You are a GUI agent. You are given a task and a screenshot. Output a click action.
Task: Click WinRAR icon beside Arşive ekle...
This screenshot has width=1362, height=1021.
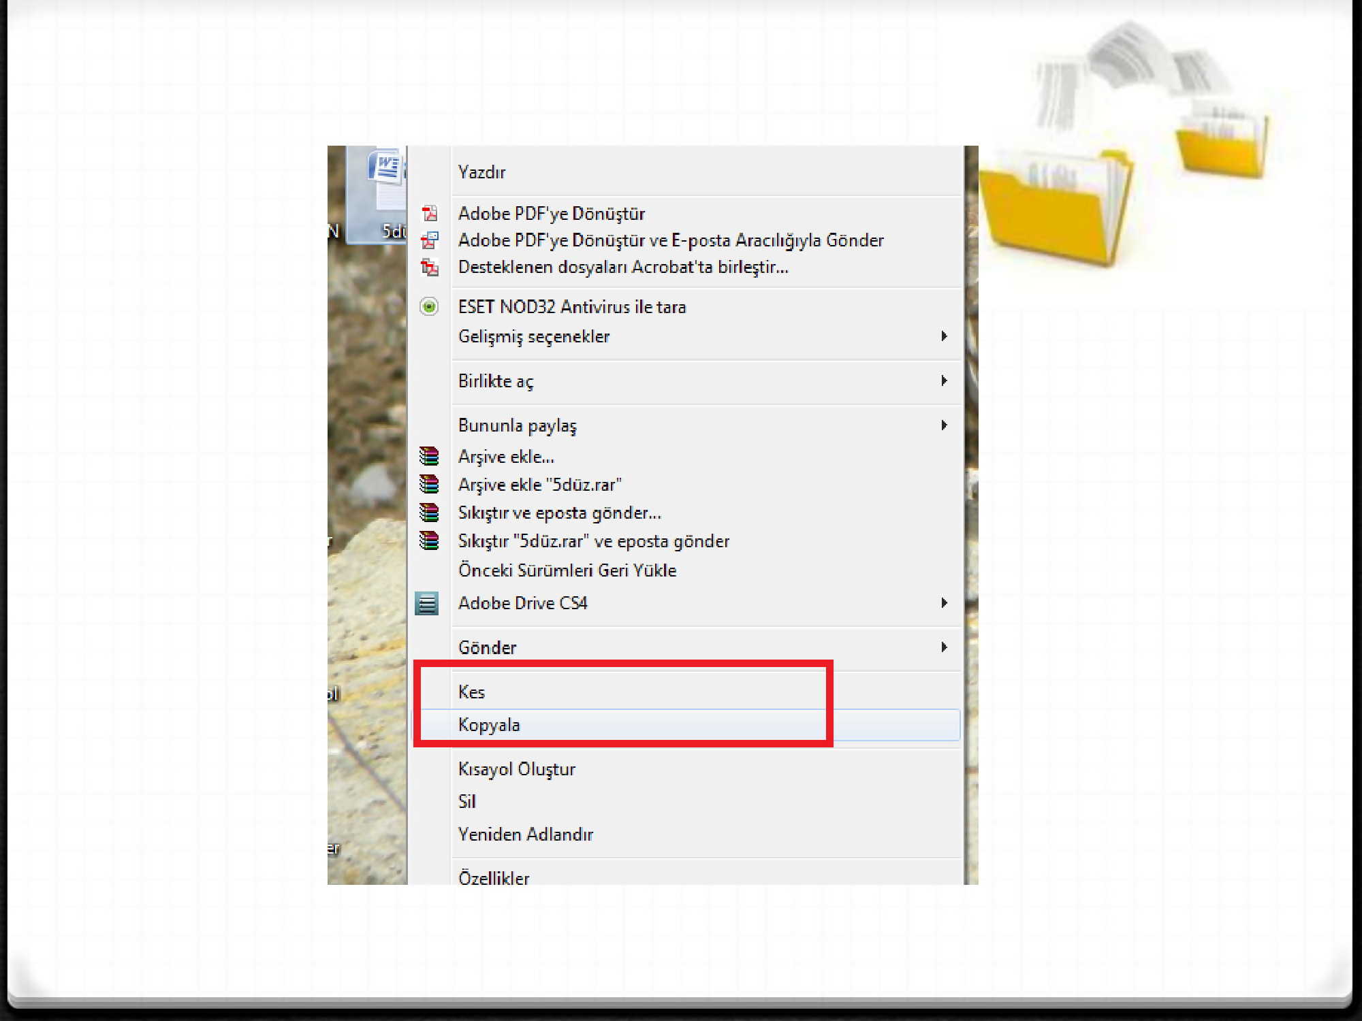click(x=429, y=456)
